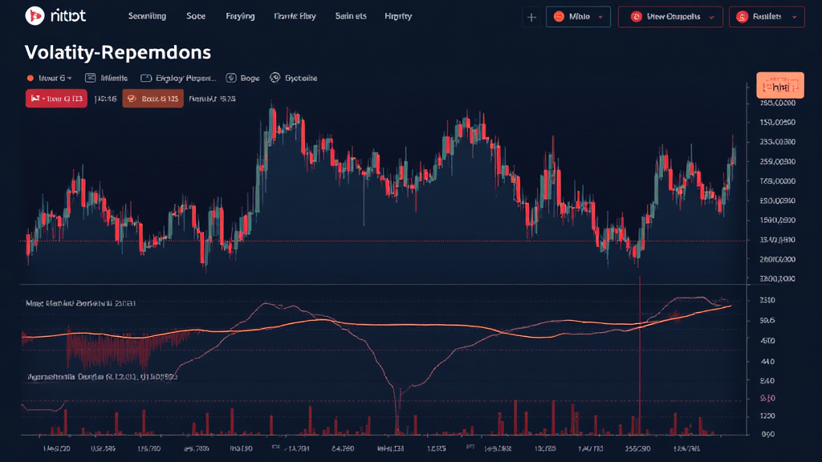Expand the Reslets dropdown at top right

coord(767,16)
